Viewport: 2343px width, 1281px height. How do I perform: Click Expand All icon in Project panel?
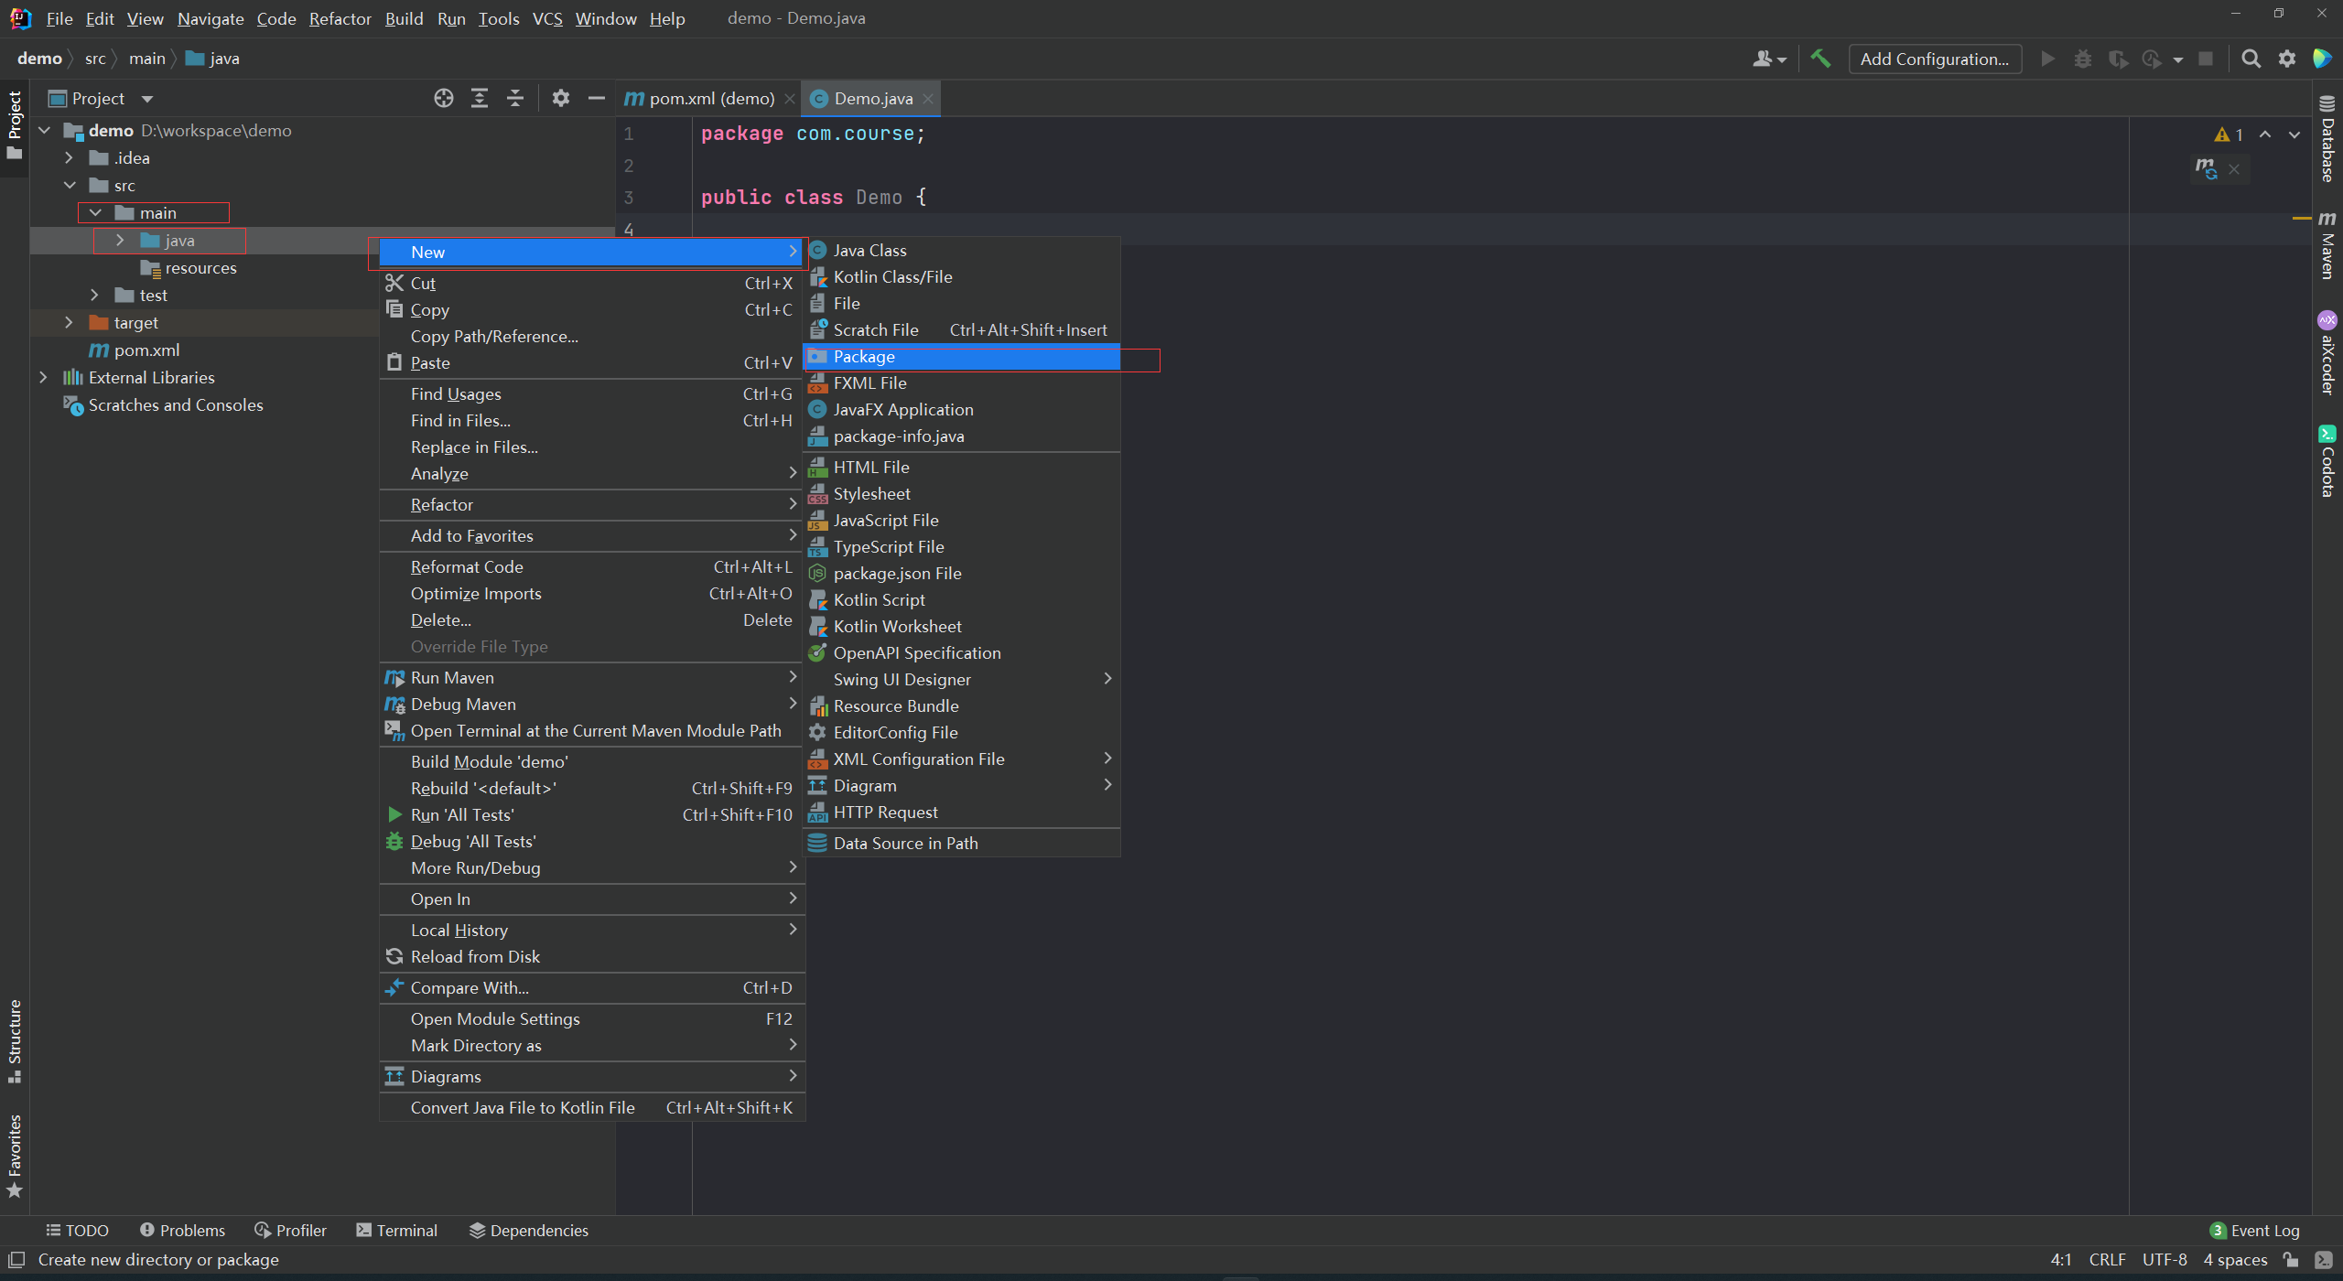[x=479, y=98]
